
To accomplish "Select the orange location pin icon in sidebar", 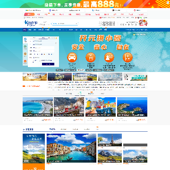I will (x=25, y=54).
